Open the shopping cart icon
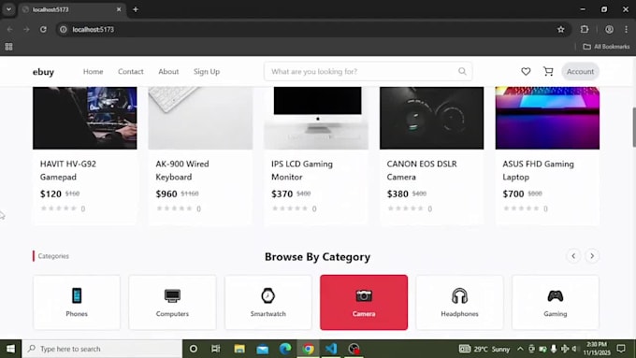The width and height of the screenshot is (636, 358). tap(548, 71)
